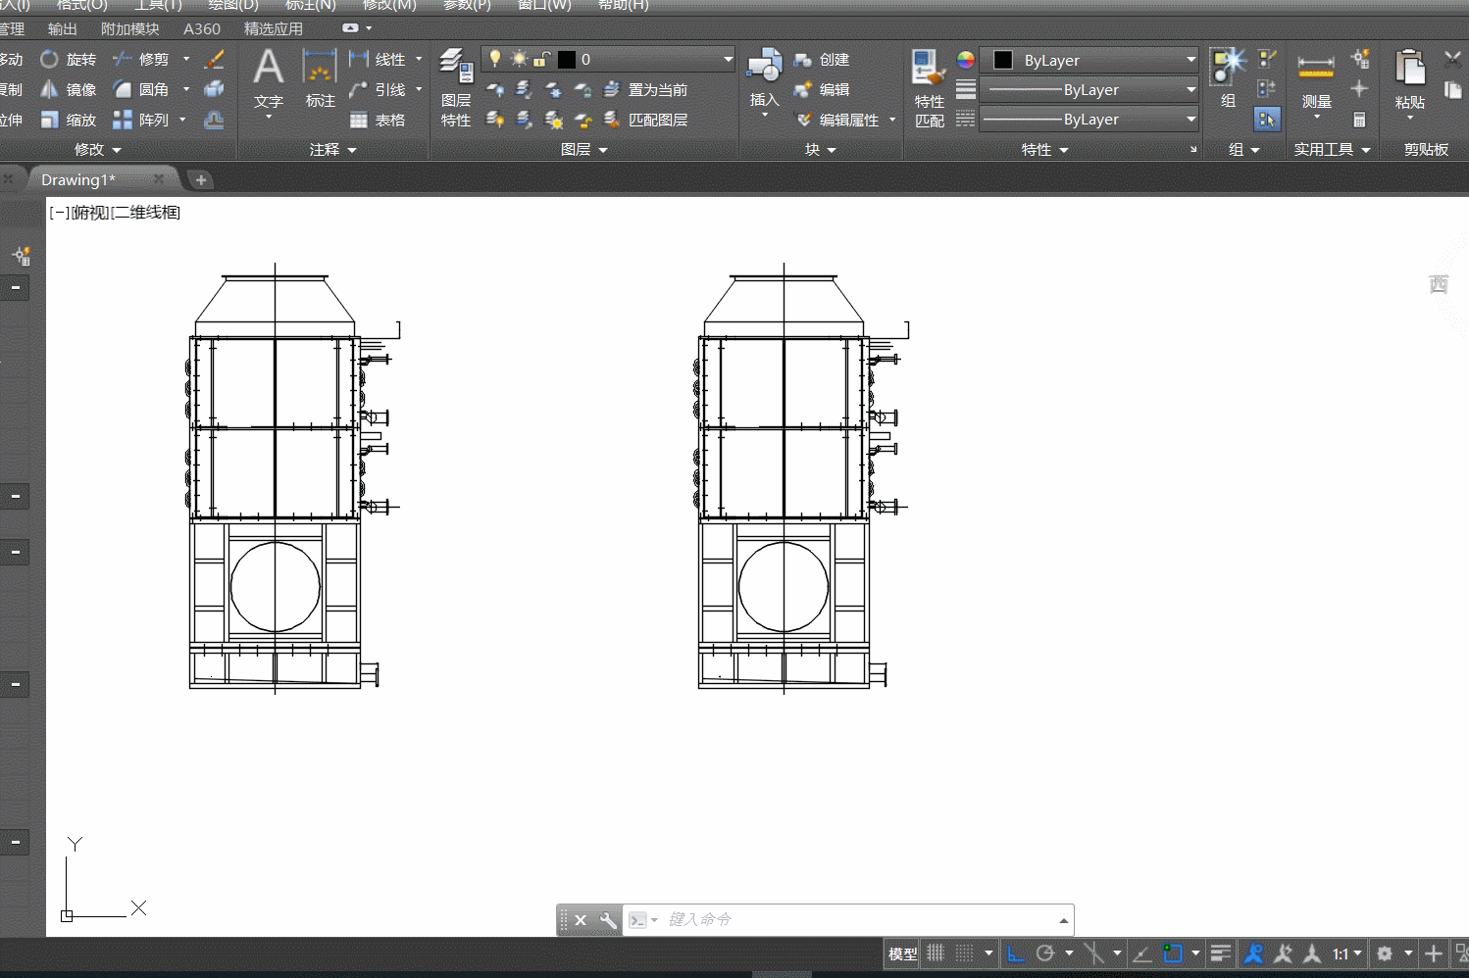This screenshot has height=978, width=1469.
Task: Open the calculator icon in Utilities
Action: [x=1359, y=121]
